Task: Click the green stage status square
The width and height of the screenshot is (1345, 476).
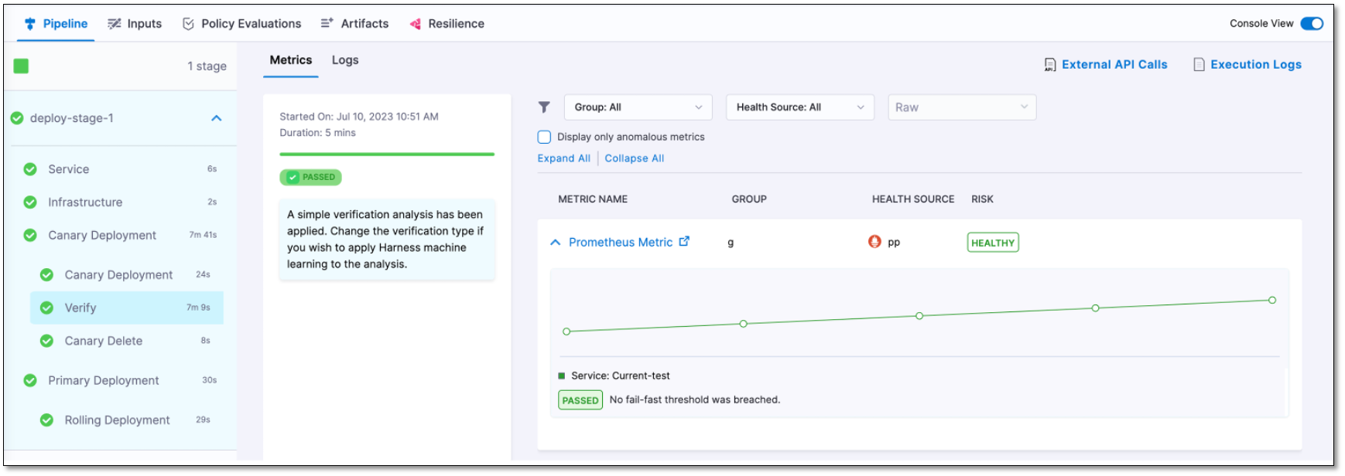Action: pos(21,66)
